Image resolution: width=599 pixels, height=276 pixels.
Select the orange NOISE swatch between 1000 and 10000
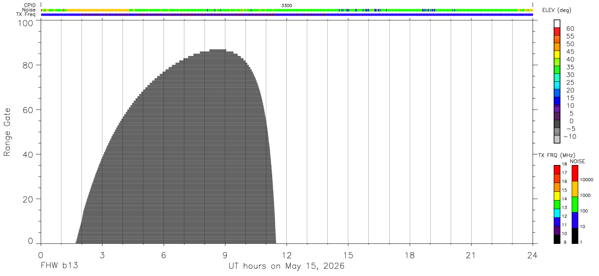coord(575,189)
